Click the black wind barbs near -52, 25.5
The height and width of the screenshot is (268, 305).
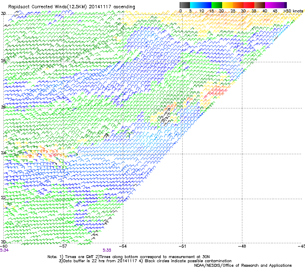tap(165, 117)
